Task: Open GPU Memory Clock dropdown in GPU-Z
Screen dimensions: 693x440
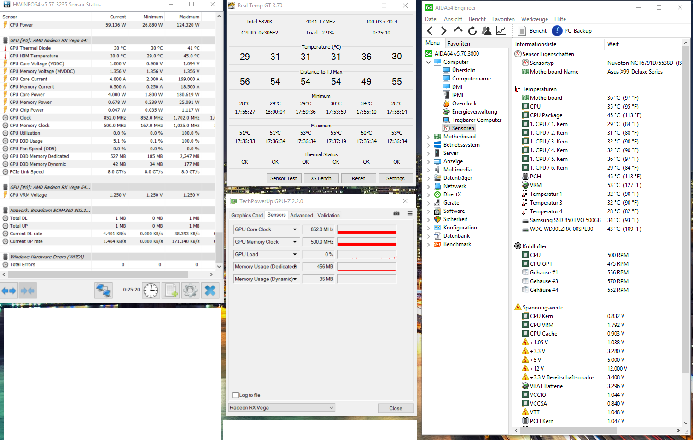Action: click(x=295, y=242)
